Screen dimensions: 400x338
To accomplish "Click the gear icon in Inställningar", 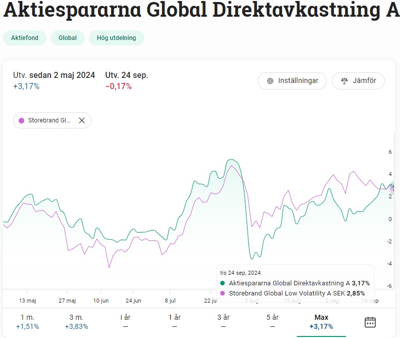I will point(270,81).
